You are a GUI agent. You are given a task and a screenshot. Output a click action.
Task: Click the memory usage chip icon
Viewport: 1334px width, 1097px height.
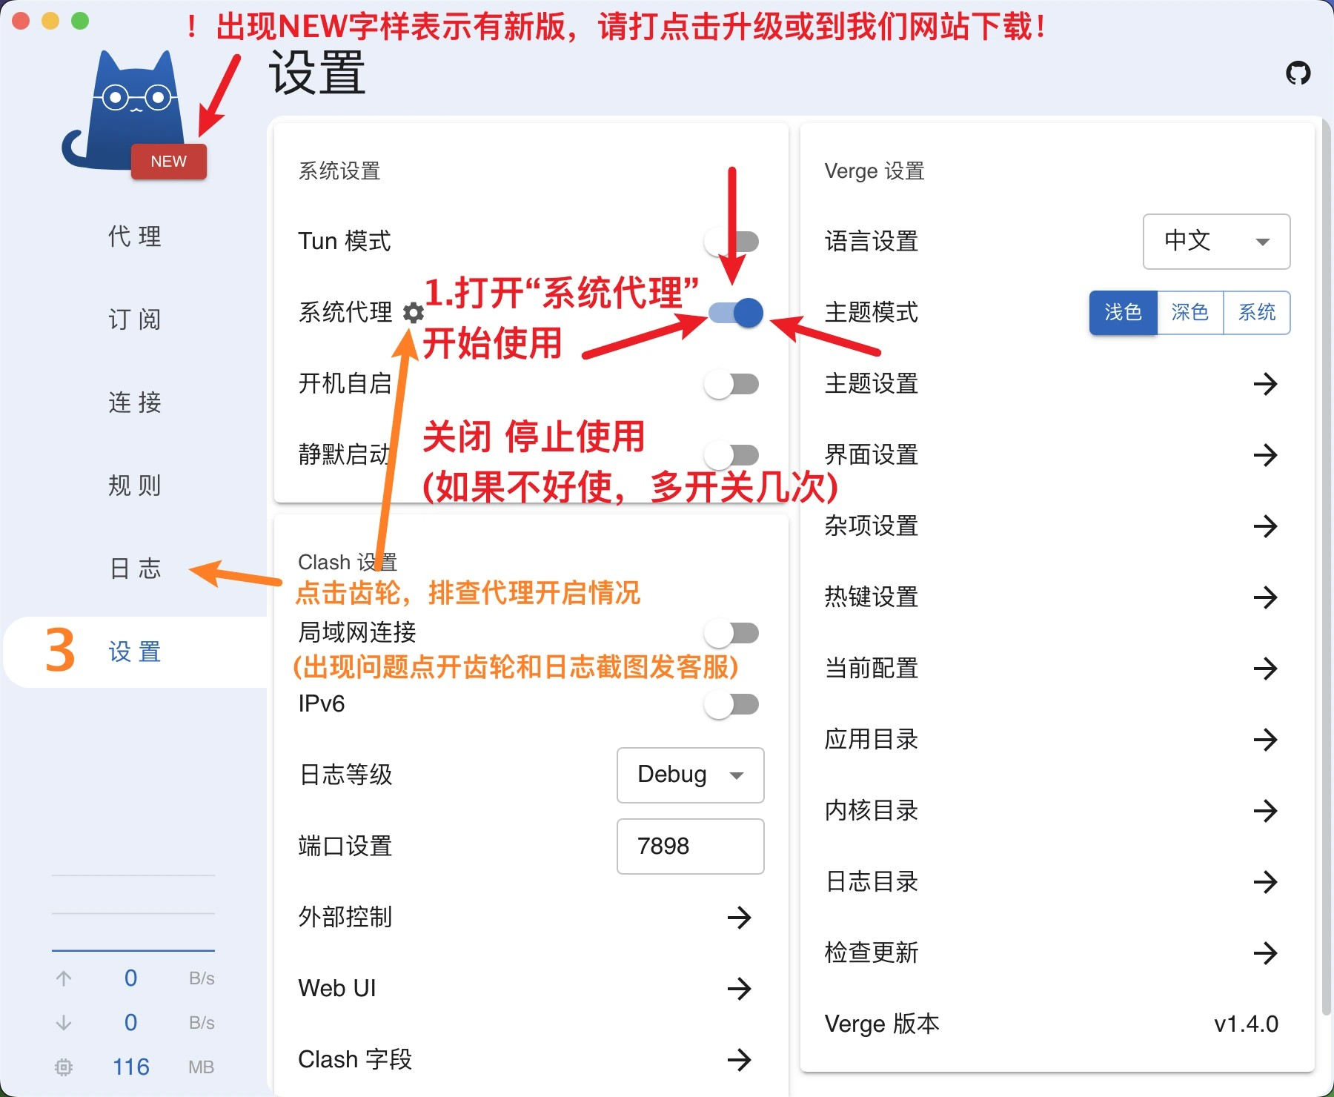[64, 1067]
